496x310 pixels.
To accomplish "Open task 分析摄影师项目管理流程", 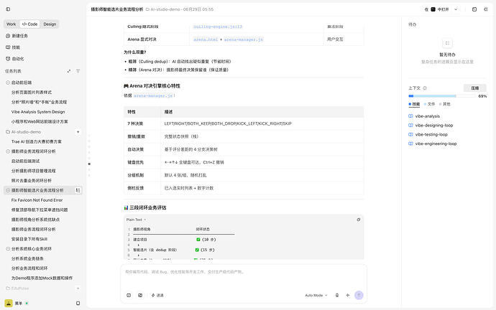I will pyautogui.click(x=33, y=171).
